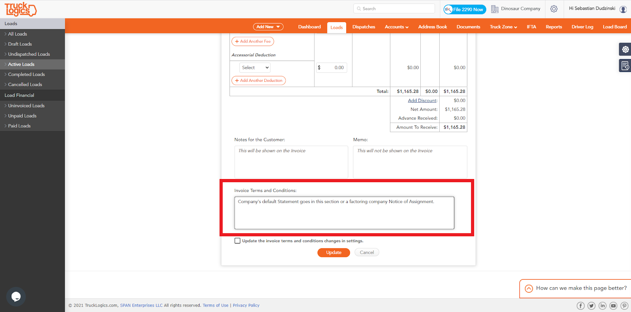Open the settings gear icon
The width and height of the screenshot is (631, 312).
click(554, 9)
